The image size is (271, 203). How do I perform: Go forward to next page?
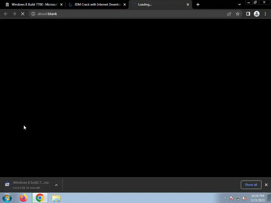click(x=14, y=14)
